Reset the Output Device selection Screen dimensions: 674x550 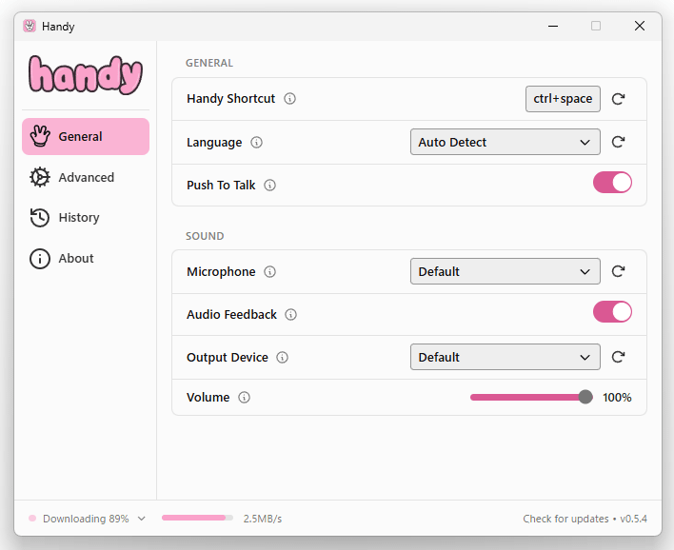pos(618,357)
